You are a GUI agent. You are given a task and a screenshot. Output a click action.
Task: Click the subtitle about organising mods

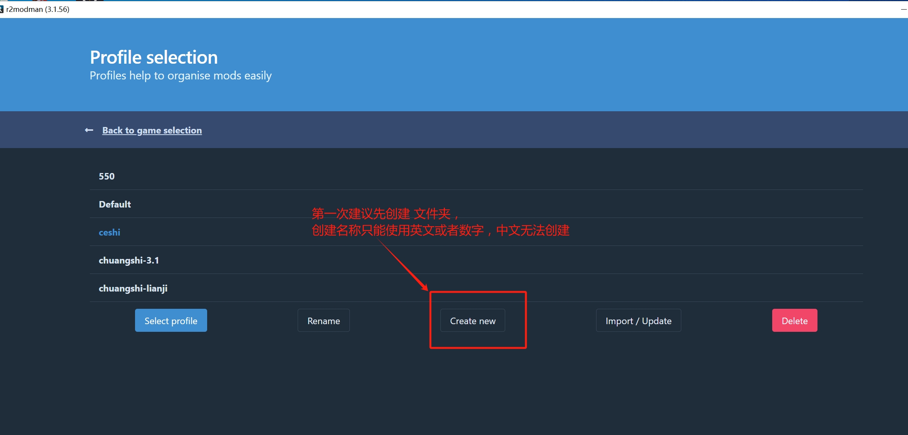pos(181,76)
